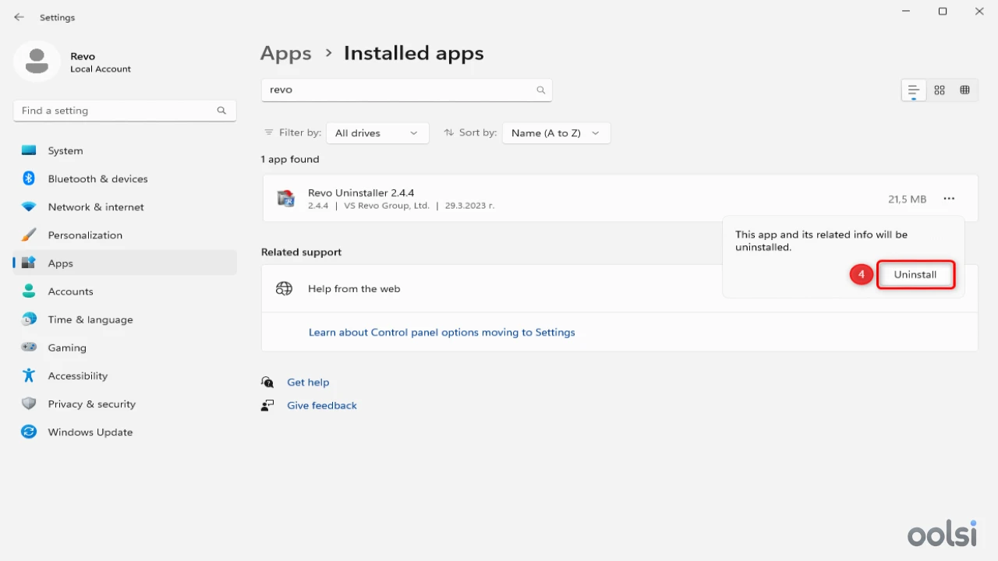Open Personalization settings
The width and height of the screenshot is (998, 561).
coord(125,235)
